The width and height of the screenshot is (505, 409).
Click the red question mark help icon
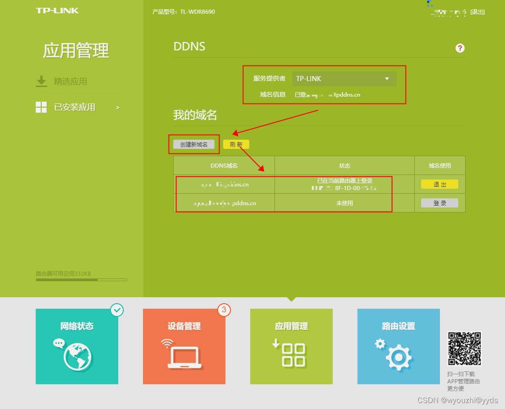pyautogui.click(x=460, y=48)
